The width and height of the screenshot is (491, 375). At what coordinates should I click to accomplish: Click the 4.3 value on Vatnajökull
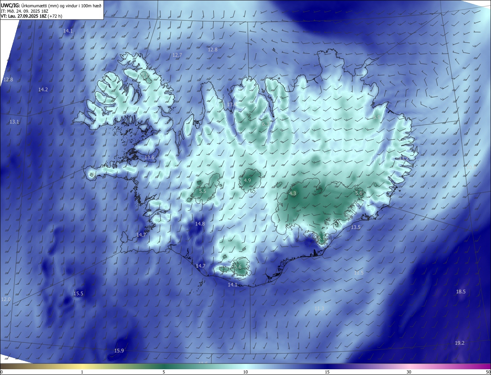(293, 193)
